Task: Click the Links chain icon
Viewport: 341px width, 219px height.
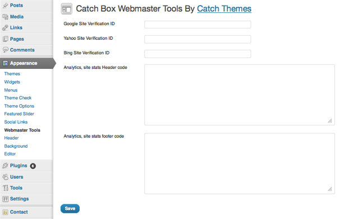Action: pos(5,28)
